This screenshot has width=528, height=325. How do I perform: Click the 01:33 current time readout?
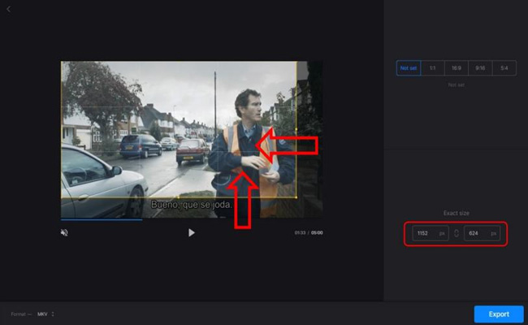[x=300, y=232]
